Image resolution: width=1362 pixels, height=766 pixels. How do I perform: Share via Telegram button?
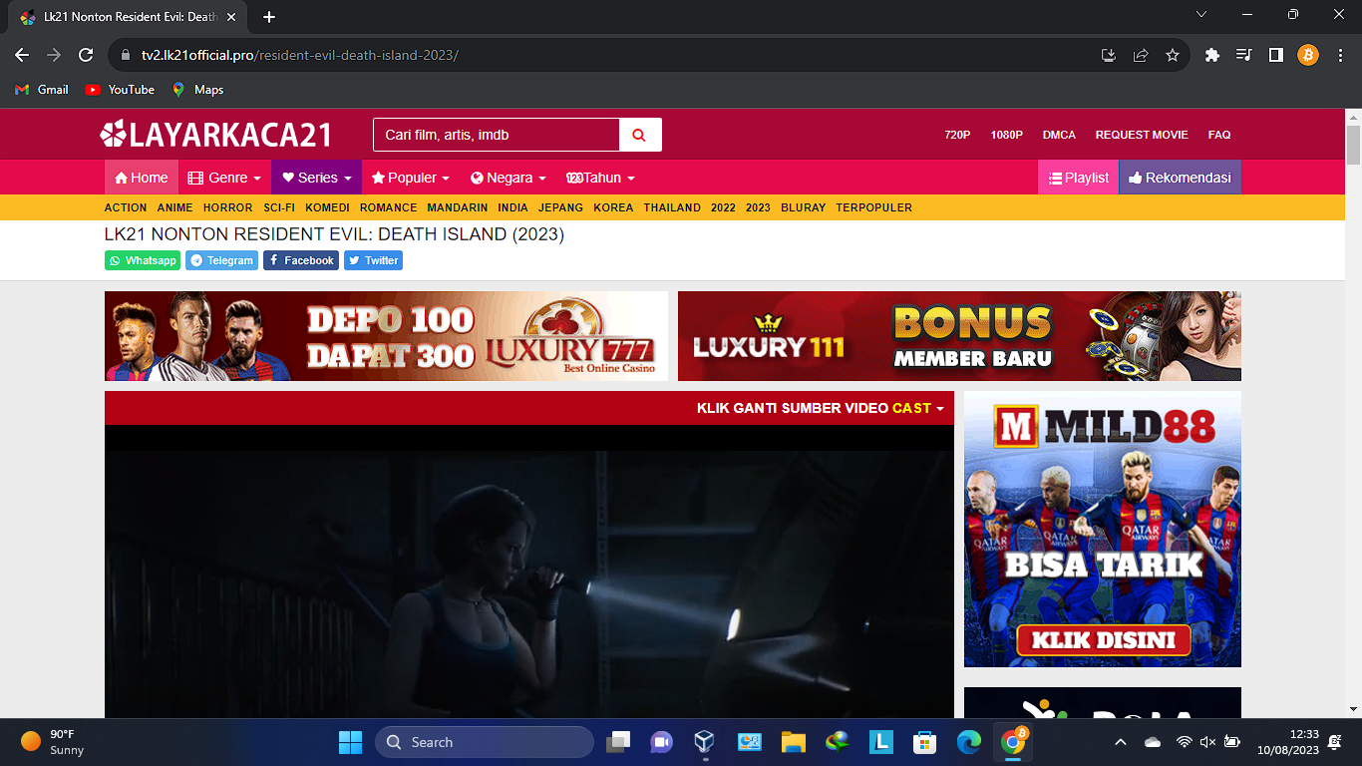(x=221, y=260)
